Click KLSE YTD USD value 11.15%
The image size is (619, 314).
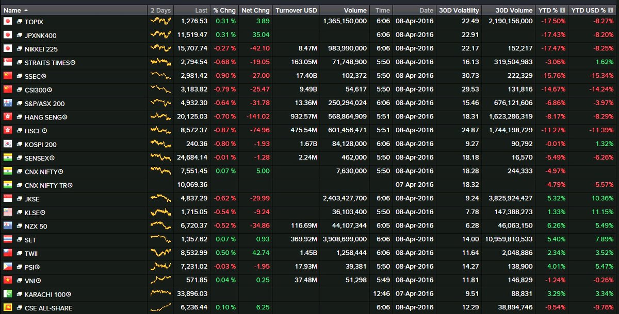point(602,213)
